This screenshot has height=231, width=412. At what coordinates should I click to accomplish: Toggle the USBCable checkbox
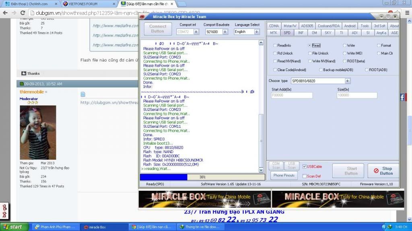304,166
